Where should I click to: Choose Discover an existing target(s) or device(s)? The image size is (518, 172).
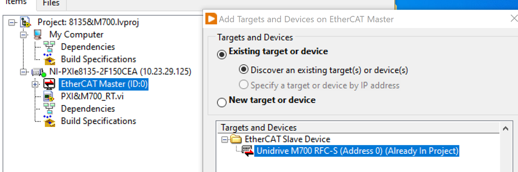(x=244, y=70)
